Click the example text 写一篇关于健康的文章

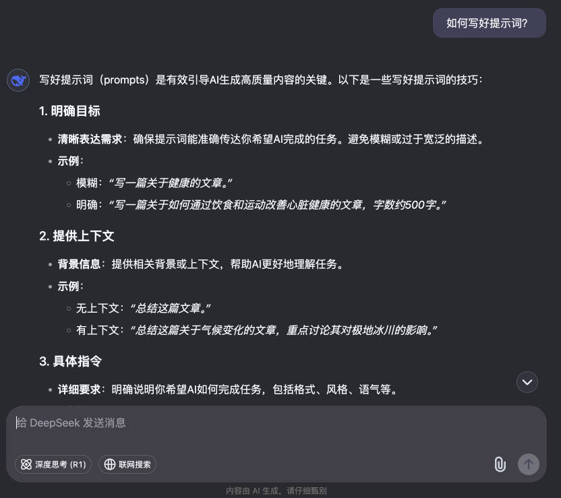[170, 183]
